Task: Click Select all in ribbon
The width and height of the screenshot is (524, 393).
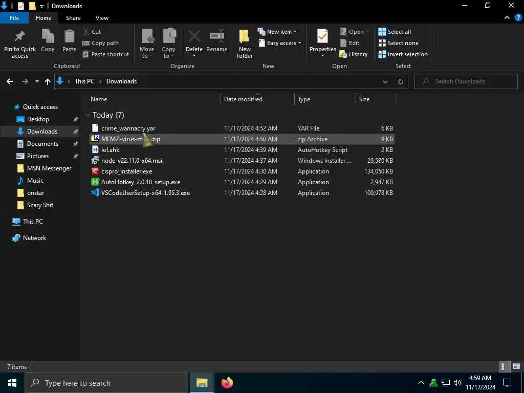Action: tap(395, 32)
